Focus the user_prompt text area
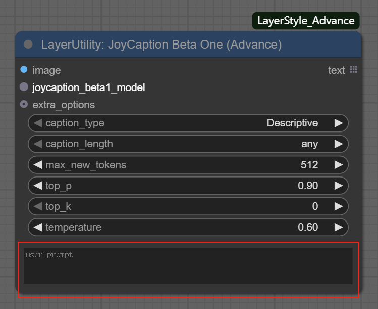The width and height of the screenshot is (378, 309). pyautogui.click(x=188, y=266)
